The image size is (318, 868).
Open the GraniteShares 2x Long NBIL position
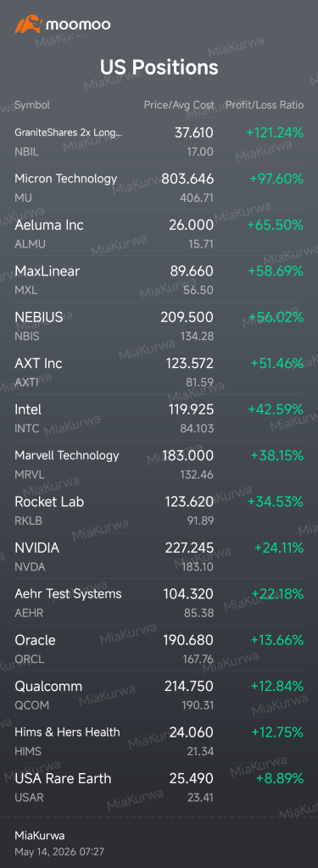click(x=159, y=142)
